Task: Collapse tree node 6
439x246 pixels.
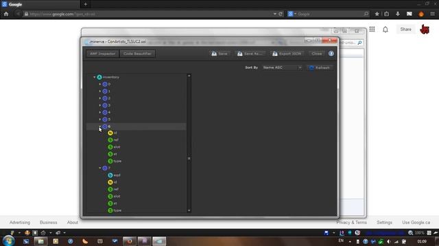Action: pos(100,126)
